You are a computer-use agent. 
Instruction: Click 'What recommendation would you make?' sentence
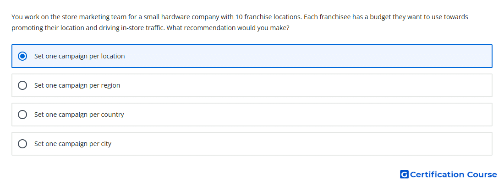click(x=228, y=28)
